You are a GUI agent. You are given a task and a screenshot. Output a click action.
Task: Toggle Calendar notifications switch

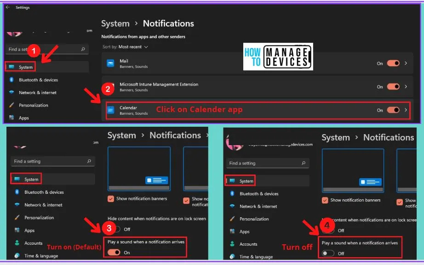393,110
